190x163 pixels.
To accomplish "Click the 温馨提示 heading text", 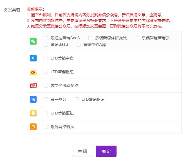I will point(35,9).
